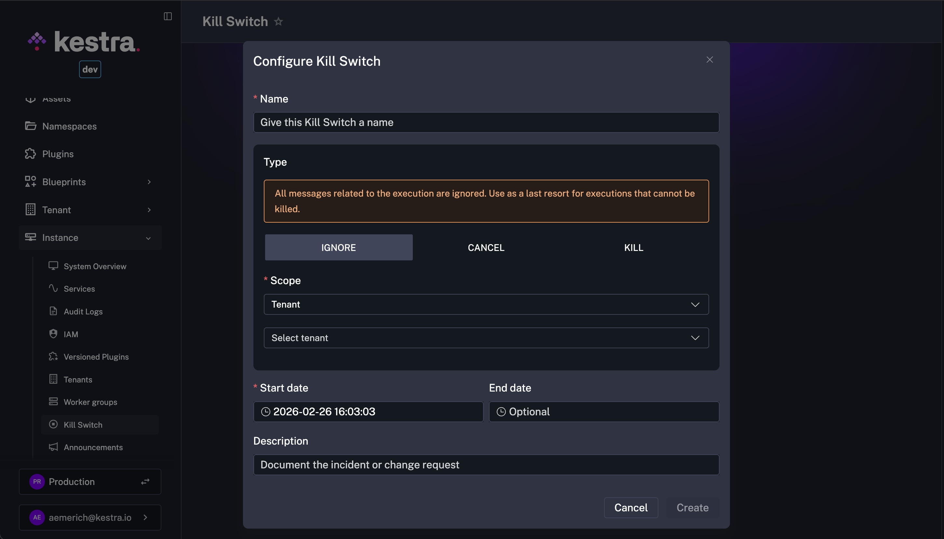Open the Services page
Image resolution: width=944 pixels, height=539 pixels.
(x=79, y=288)
